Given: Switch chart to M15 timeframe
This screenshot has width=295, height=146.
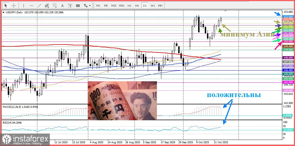Looking at the screenshot, I should [114, 6].
